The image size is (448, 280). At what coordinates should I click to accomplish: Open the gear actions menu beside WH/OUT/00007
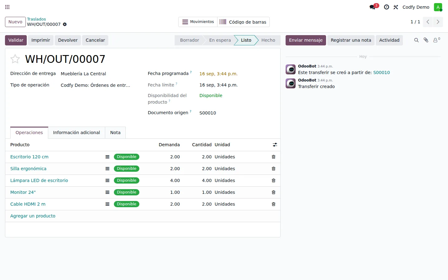[65, 24]
